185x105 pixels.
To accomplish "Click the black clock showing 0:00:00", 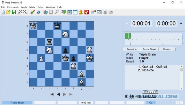I will pyautogui.click(x=166, y=23).
